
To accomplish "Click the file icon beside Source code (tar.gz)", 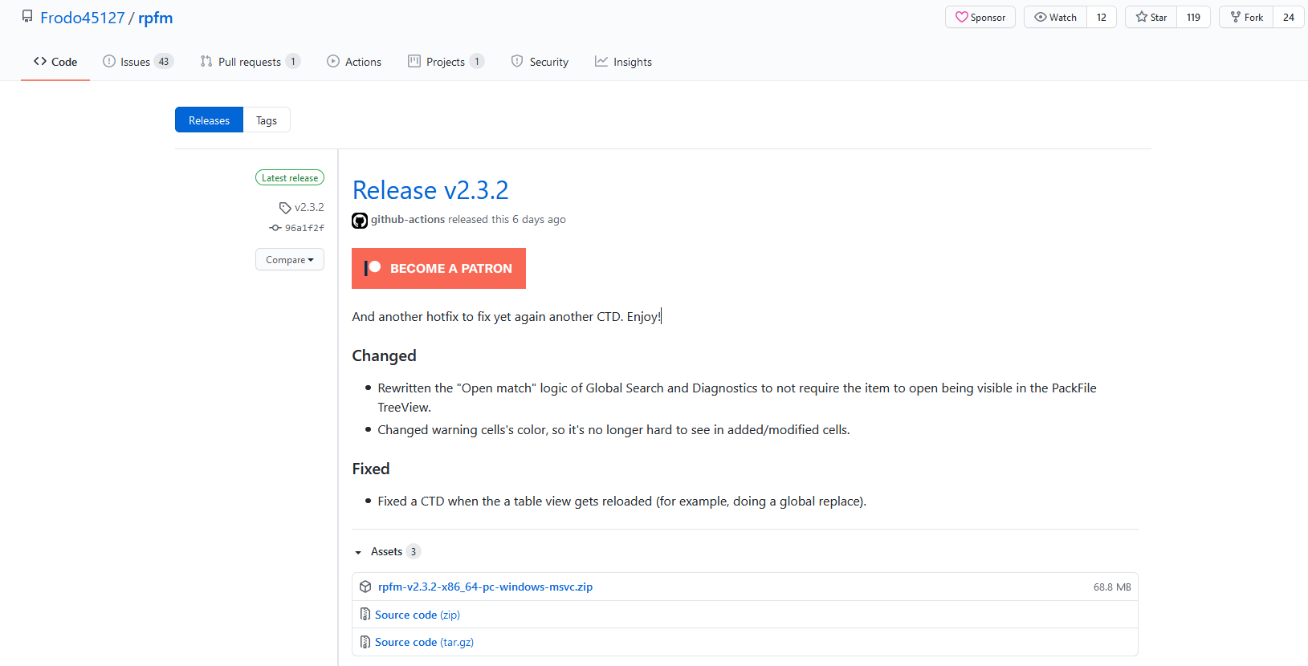I will coord(365,642).
